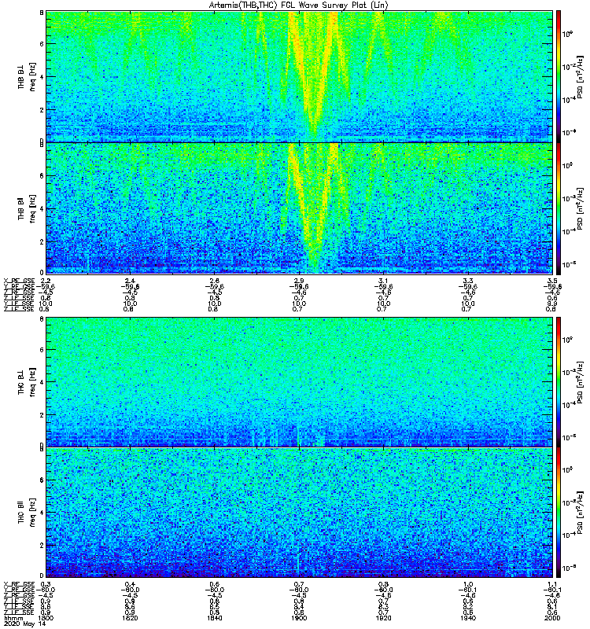The height and width of the screenshot is (629, 590).
Task: Select the color bar beside the THC B-perp panel
Action: [558, 381]
